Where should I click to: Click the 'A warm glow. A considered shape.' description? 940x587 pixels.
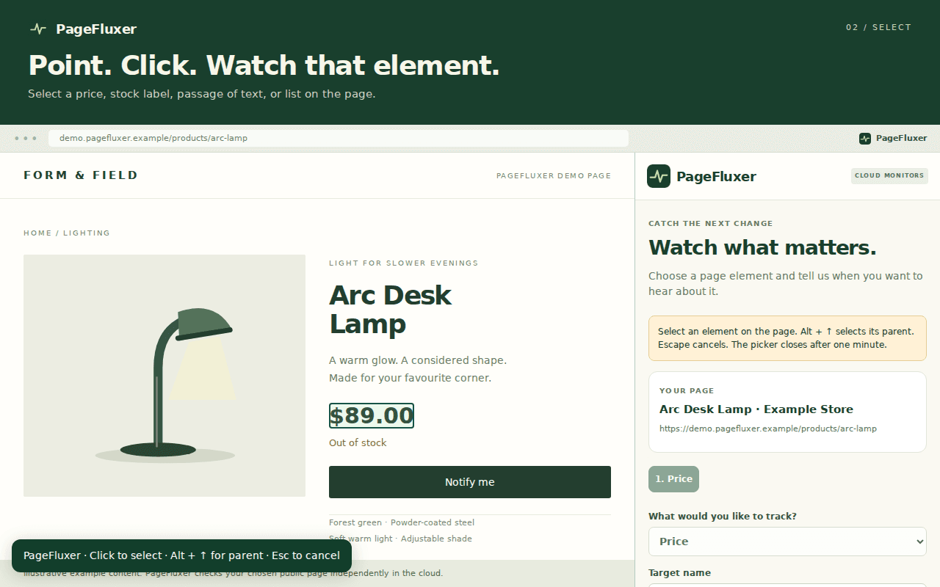point(418,369)
